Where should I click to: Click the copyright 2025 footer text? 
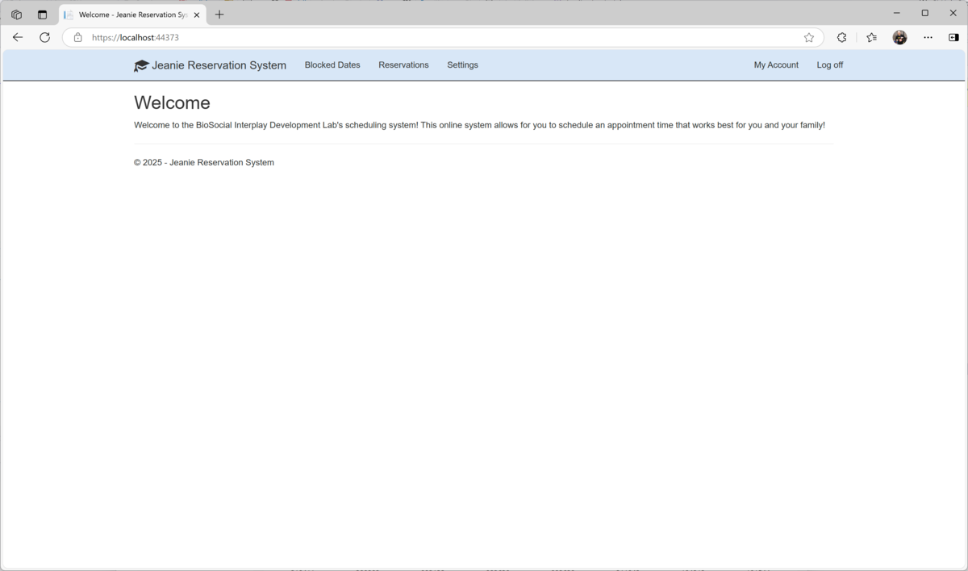[x=204, y=162]
